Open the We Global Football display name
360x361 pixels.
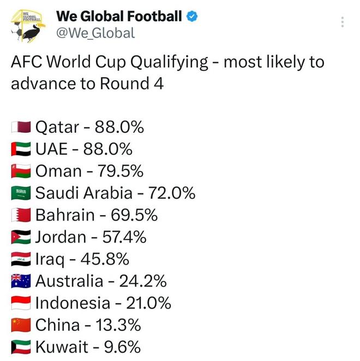point(119,16)
